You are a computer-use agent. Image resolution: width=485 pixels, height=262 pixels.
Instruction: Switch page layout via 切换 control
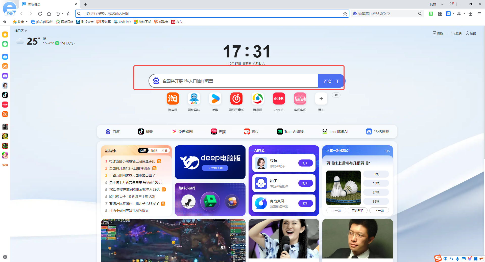point(438,33)
